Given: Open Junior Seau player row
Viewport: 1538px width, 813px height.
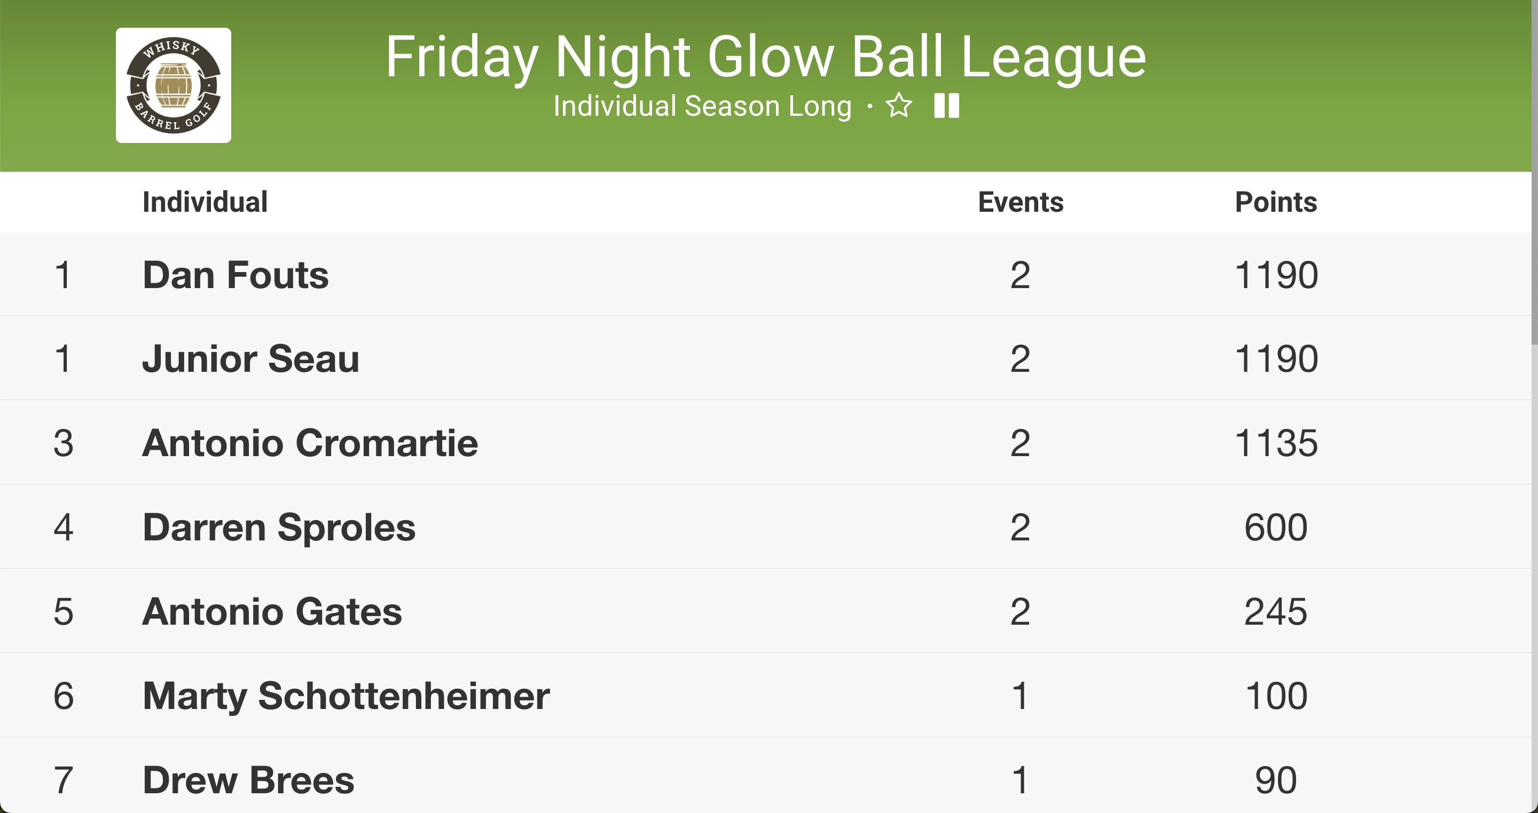Looking at the screenshot, I should [x=765, y=358].
